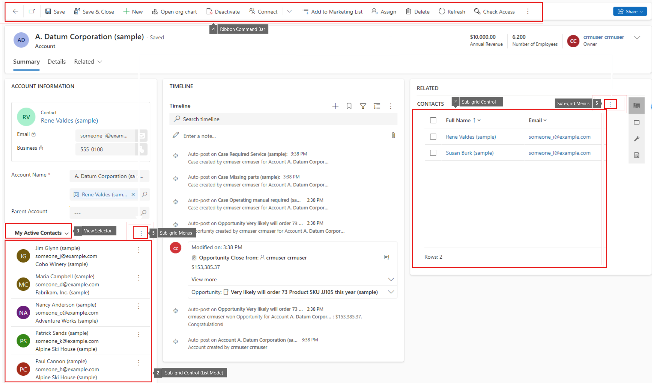This screenshot has width=654, height=383.
Task: Click Save & Close in command bar
Action: pyautogui.click(x=94, y=12)
